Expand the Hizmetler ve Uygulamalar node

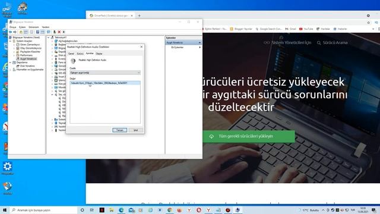pyautogui.click(x=11, y=70)
